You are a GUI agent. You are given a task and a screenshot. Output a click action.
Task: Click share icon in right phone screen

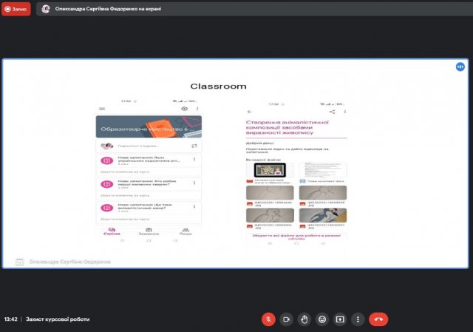click(x=332, y=112)
